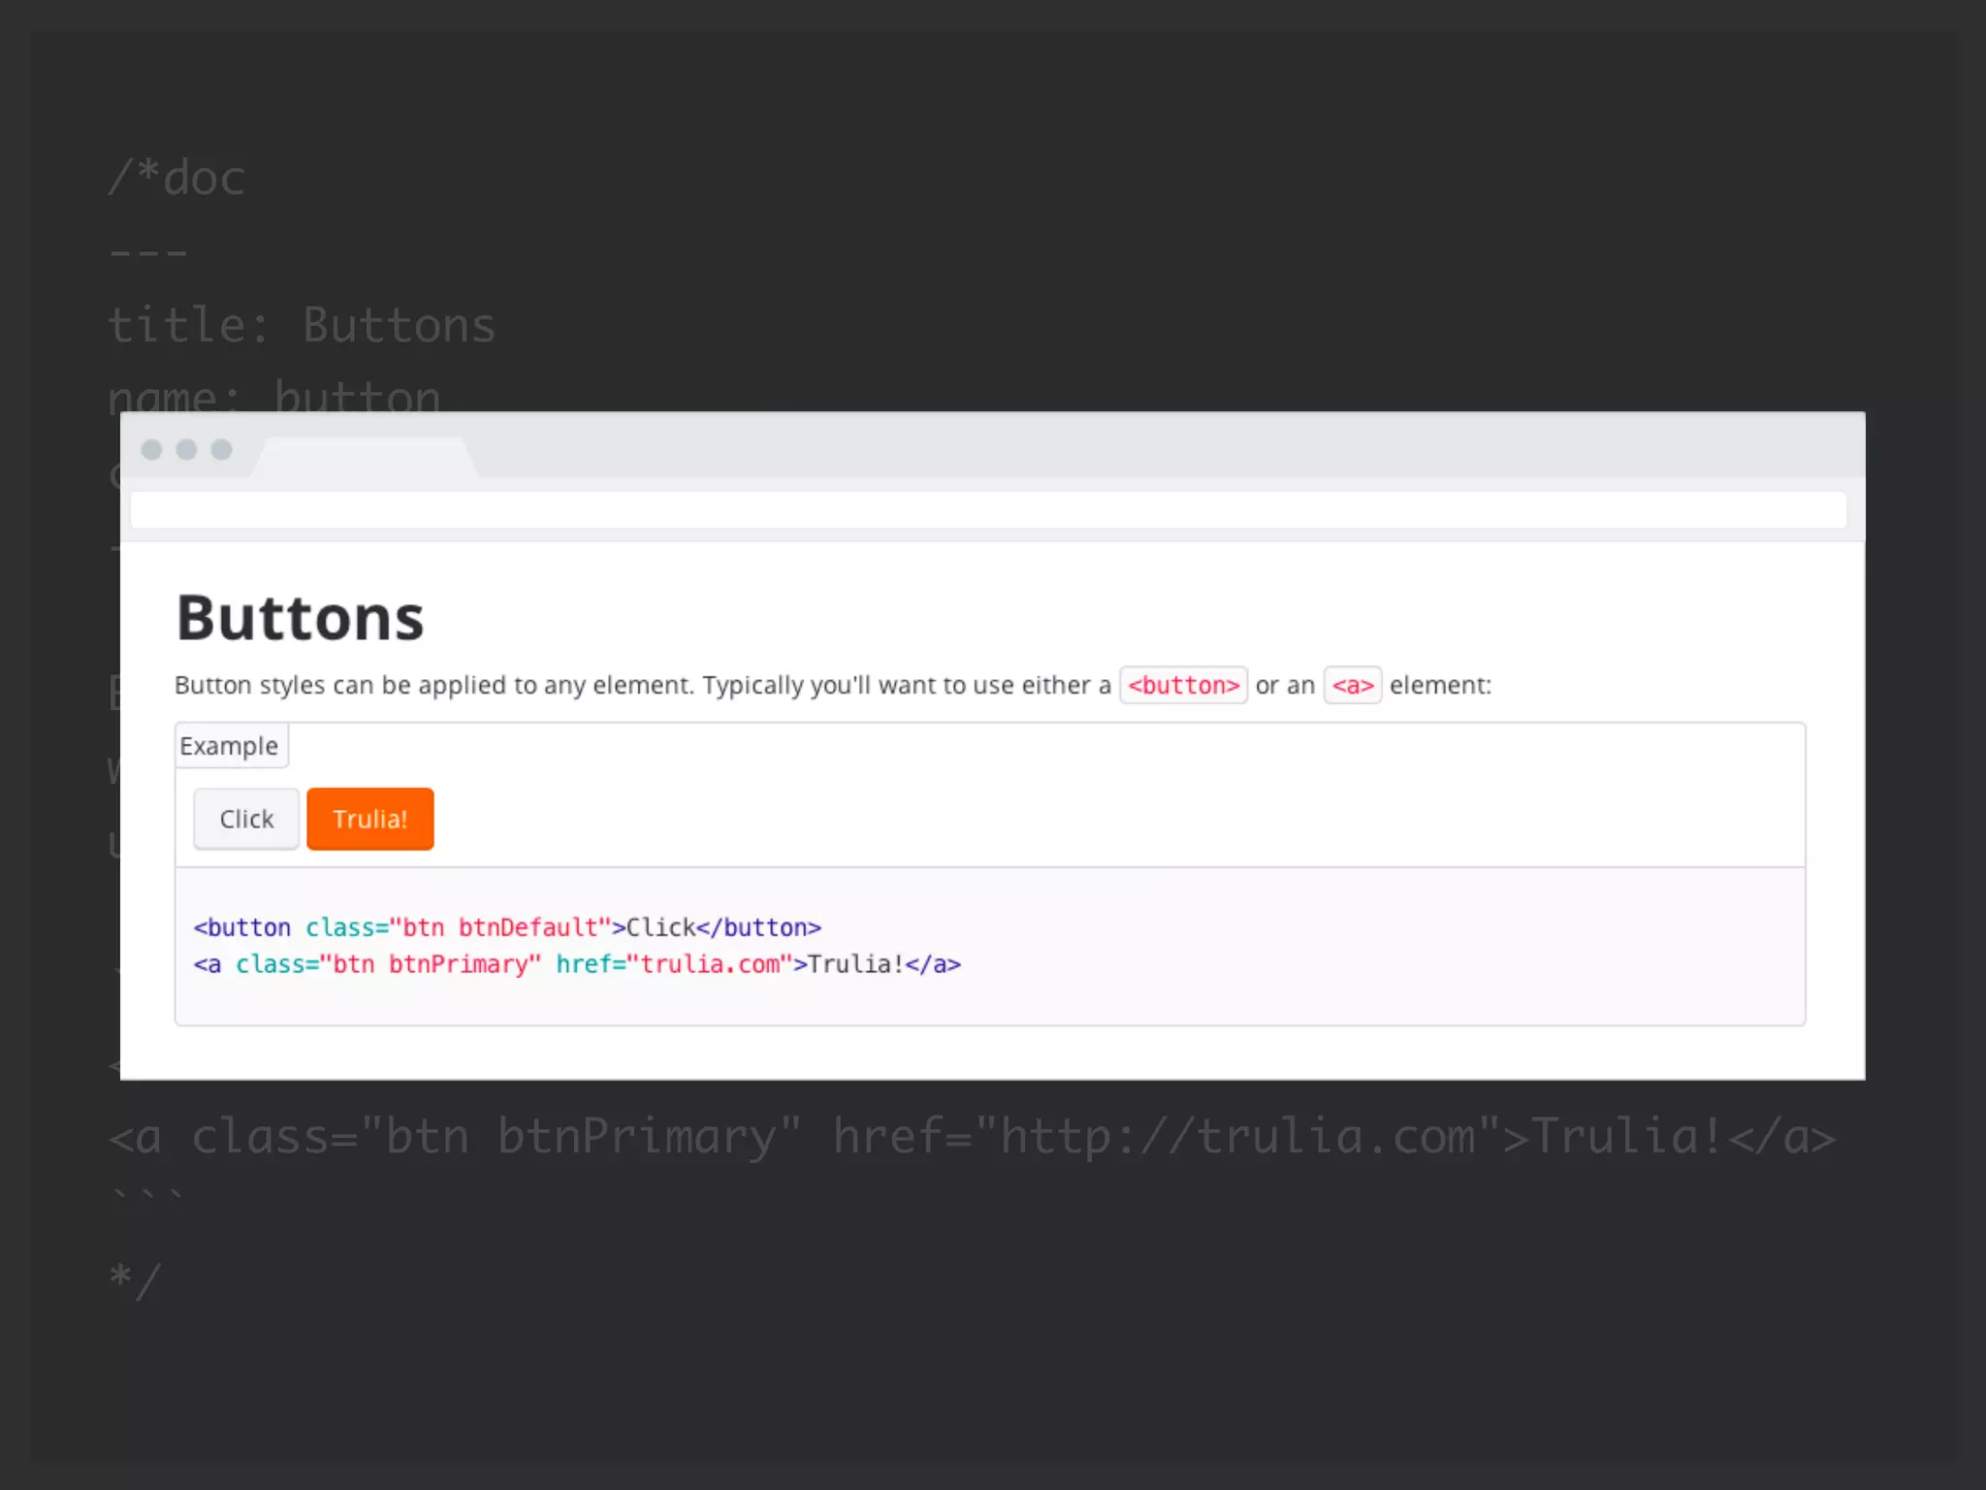Viewport: 1986px width, 1490px height.
Task: Select the blank browser tab
Action: [x=365, y=458]
